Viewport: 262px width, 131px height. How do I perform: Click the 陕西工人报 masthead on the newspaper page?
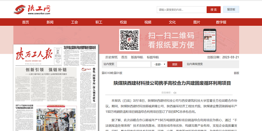click(x=34, y=54)
